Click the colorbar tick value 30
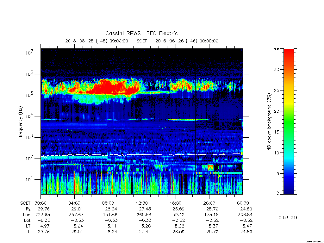 [x=276, y=69]
